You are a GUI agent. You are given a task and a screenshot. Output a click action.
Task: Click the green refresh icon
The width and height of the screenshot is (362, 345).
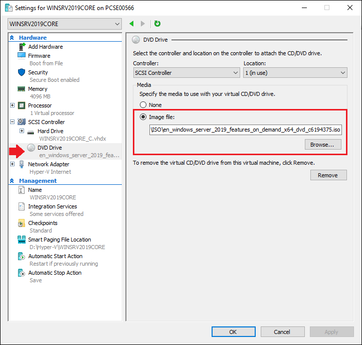pos(157,24)
